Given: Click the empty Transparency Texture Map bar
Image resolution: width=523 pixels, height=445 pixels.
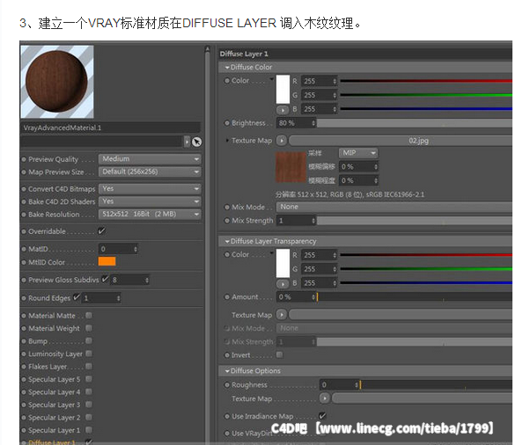Looking at the screenshot, I should click(401, 315).
